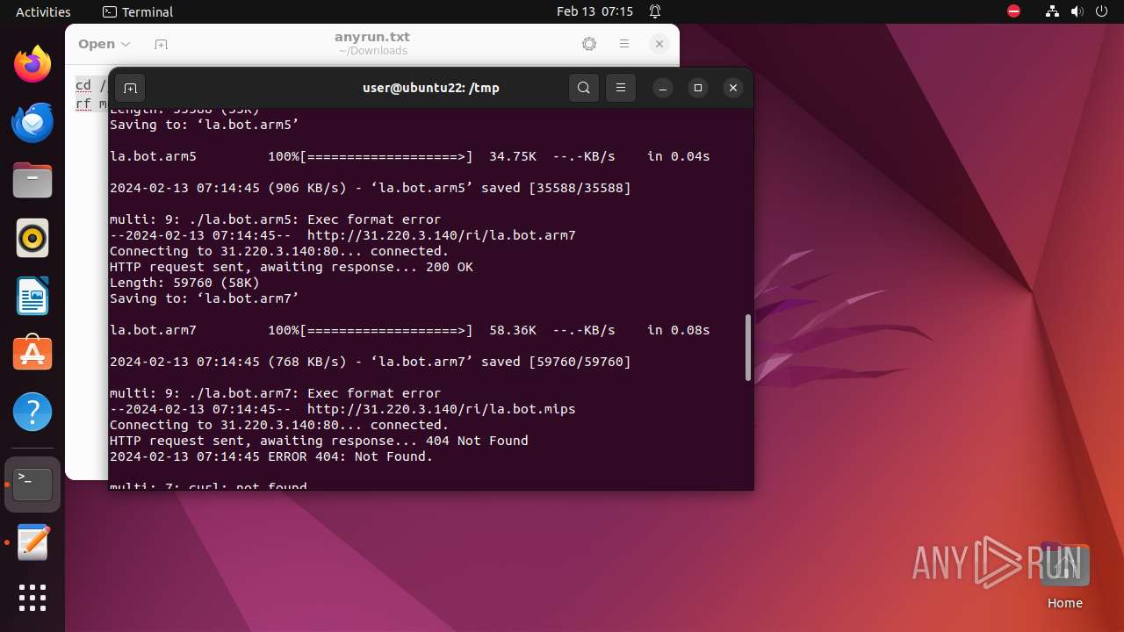The height and width of the screenshot is (632, 1124).
Task: Launch Thunderbird mail from the dock
Action: 32,122
